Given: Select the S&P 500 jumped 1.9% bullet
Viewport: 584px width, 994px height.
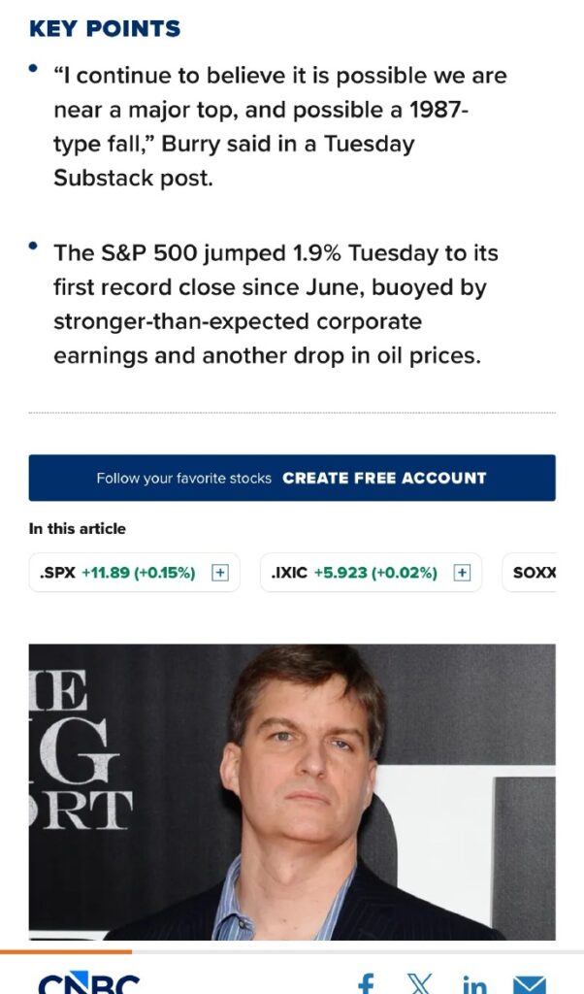Looking at the screenshot, I should 276,304.
